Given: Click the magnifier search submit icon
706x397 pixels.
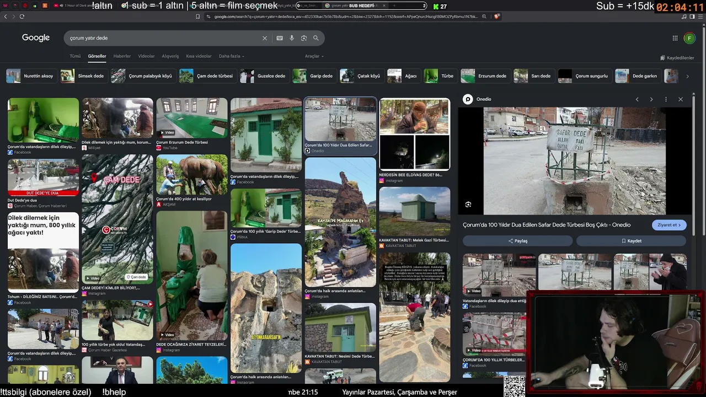Looking at the screenshot, I should pyautogui.click(x=316, y=38).
